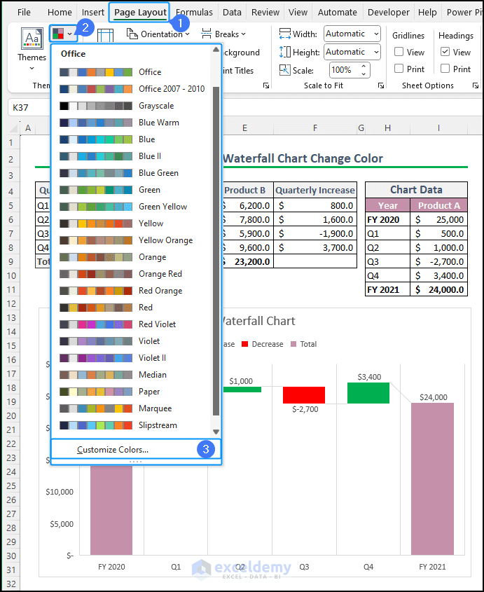Expand the Breaks dropdown arrow
Screen dimensions: 484x592
coord(244,34)
